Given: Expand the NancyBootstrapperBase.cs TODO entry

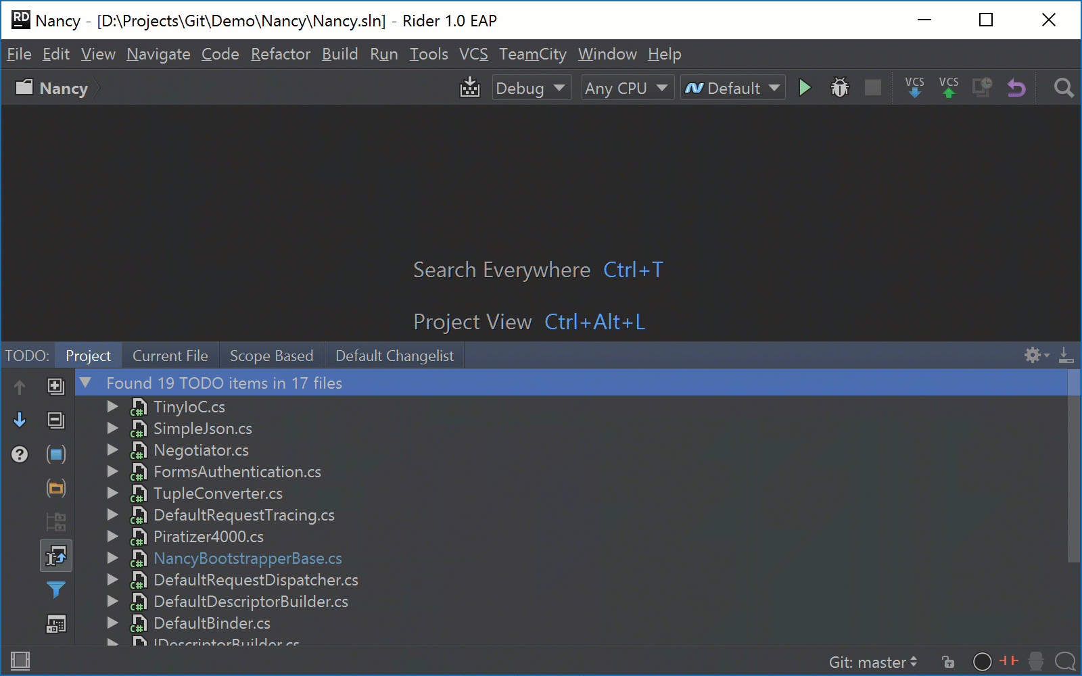Looking at the screenshot, I should (x=112, y=558).
